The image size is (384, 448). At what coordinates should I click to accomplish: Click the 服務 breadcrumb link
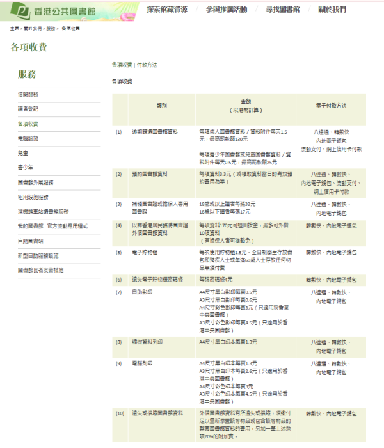click(x=51, y=29)
